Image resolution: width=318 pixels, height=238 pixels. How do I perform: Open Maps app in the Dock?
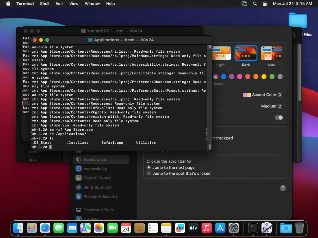click(x=85, y=228)
